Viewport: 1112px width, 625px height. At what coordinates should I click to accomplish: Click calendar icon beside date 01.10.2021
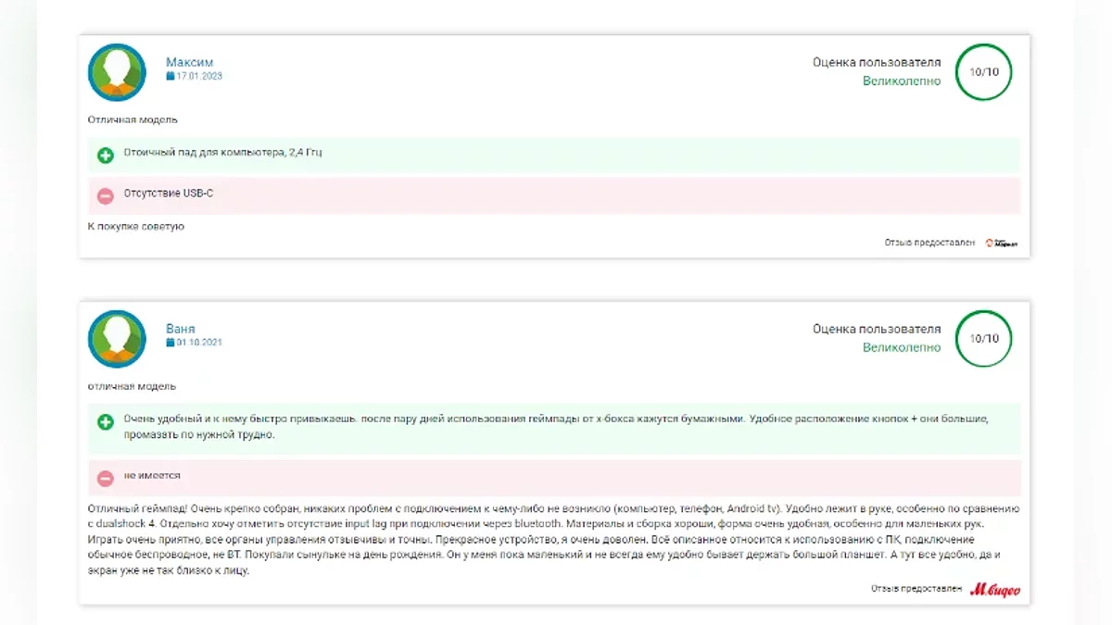point(170,343)
